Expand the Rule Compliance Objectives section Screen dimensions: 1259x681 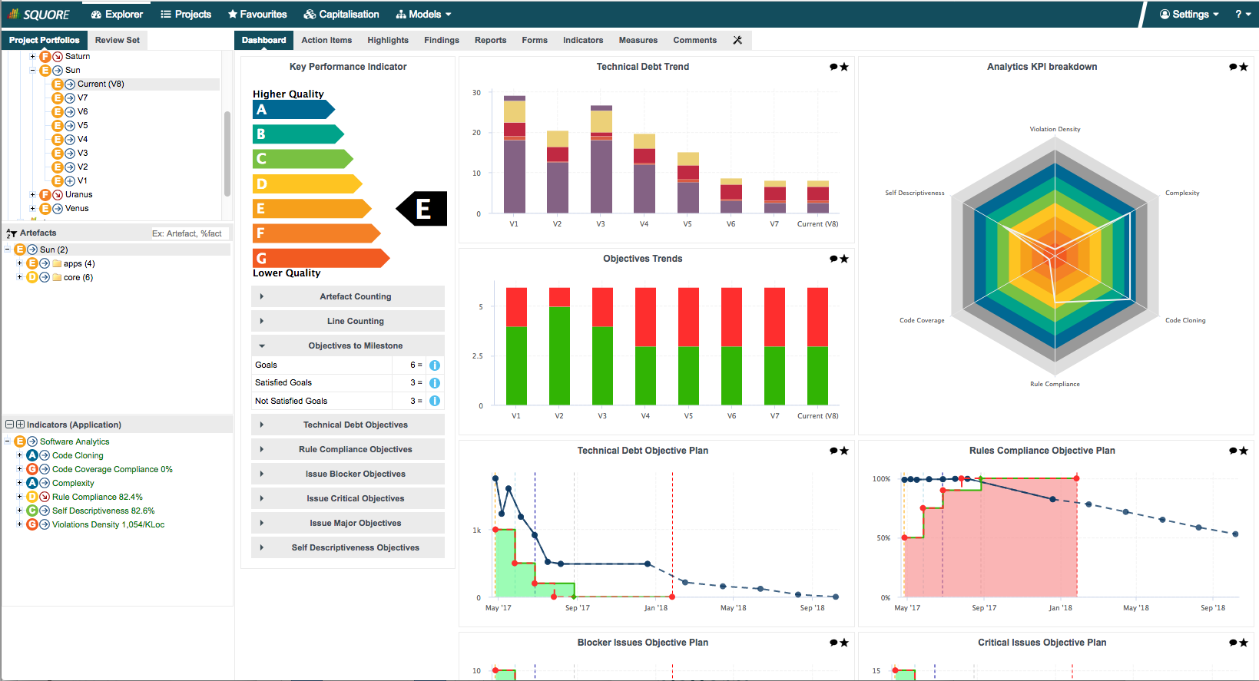[348, 449]
